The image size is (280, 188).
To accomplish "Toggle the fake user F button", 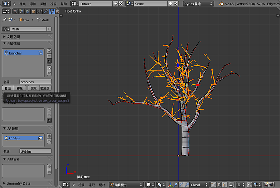I will pyautogui.click(x=49, y=29).
